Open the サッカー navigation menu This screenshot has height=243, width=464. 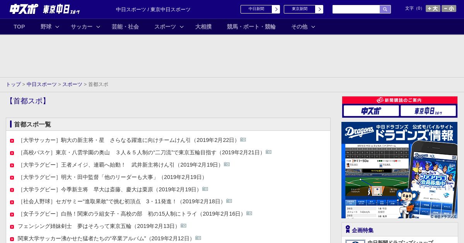point(82,27)
